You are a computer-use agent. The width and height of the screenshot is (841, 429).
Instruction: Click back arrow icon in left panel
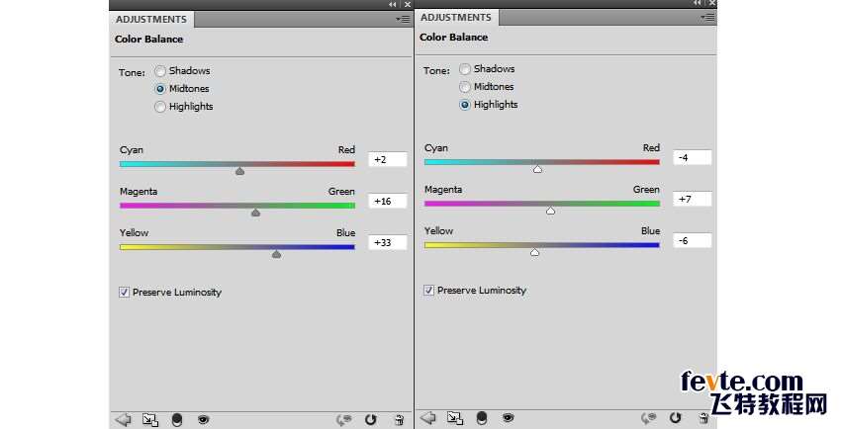click(x=124, y=419)
